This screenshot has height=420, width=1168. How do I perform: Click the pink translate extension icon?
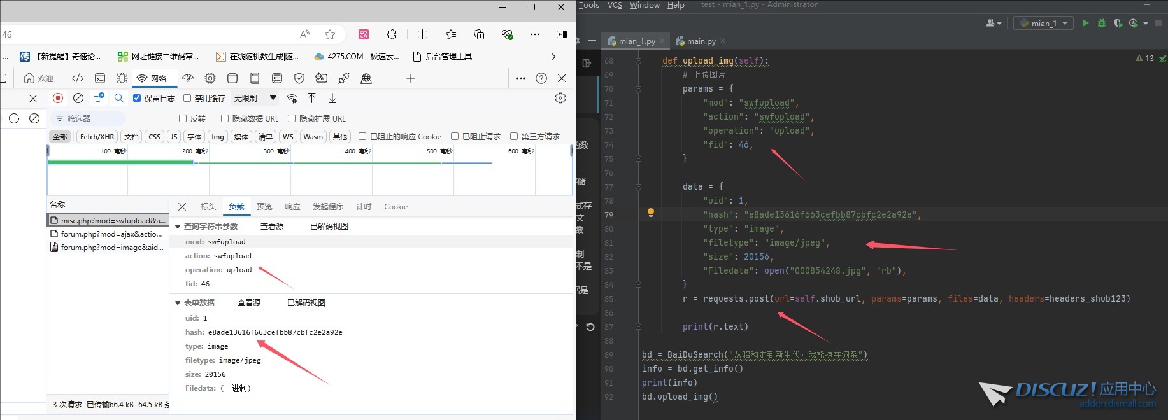(364, 34)
